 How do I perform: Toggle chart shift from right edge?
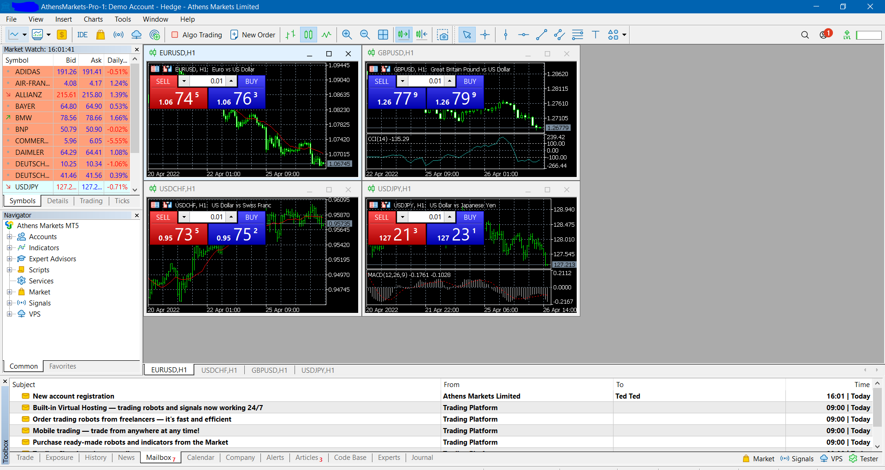[421, 35]
